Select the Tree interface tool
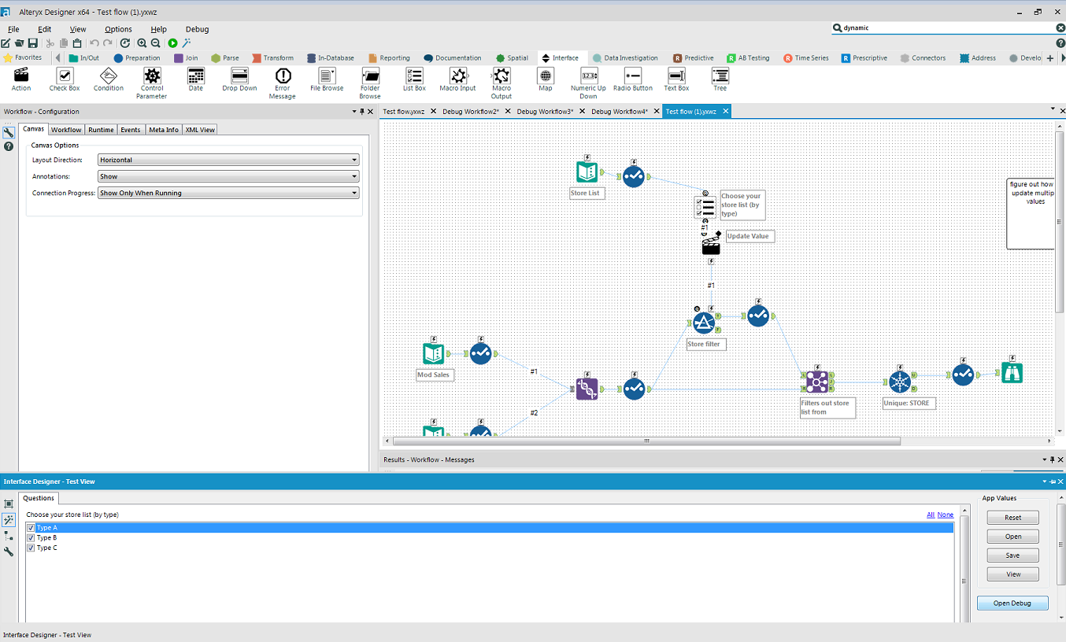Screen dimensions: 1066x642 pyautogui.click(x=720, y=79)
